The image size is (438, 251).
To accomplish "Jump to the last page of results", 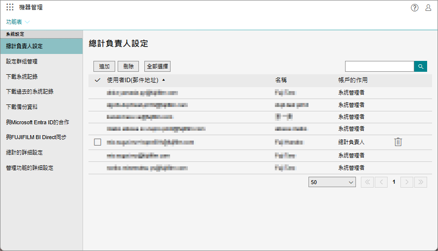I will [x=421, y=182].
